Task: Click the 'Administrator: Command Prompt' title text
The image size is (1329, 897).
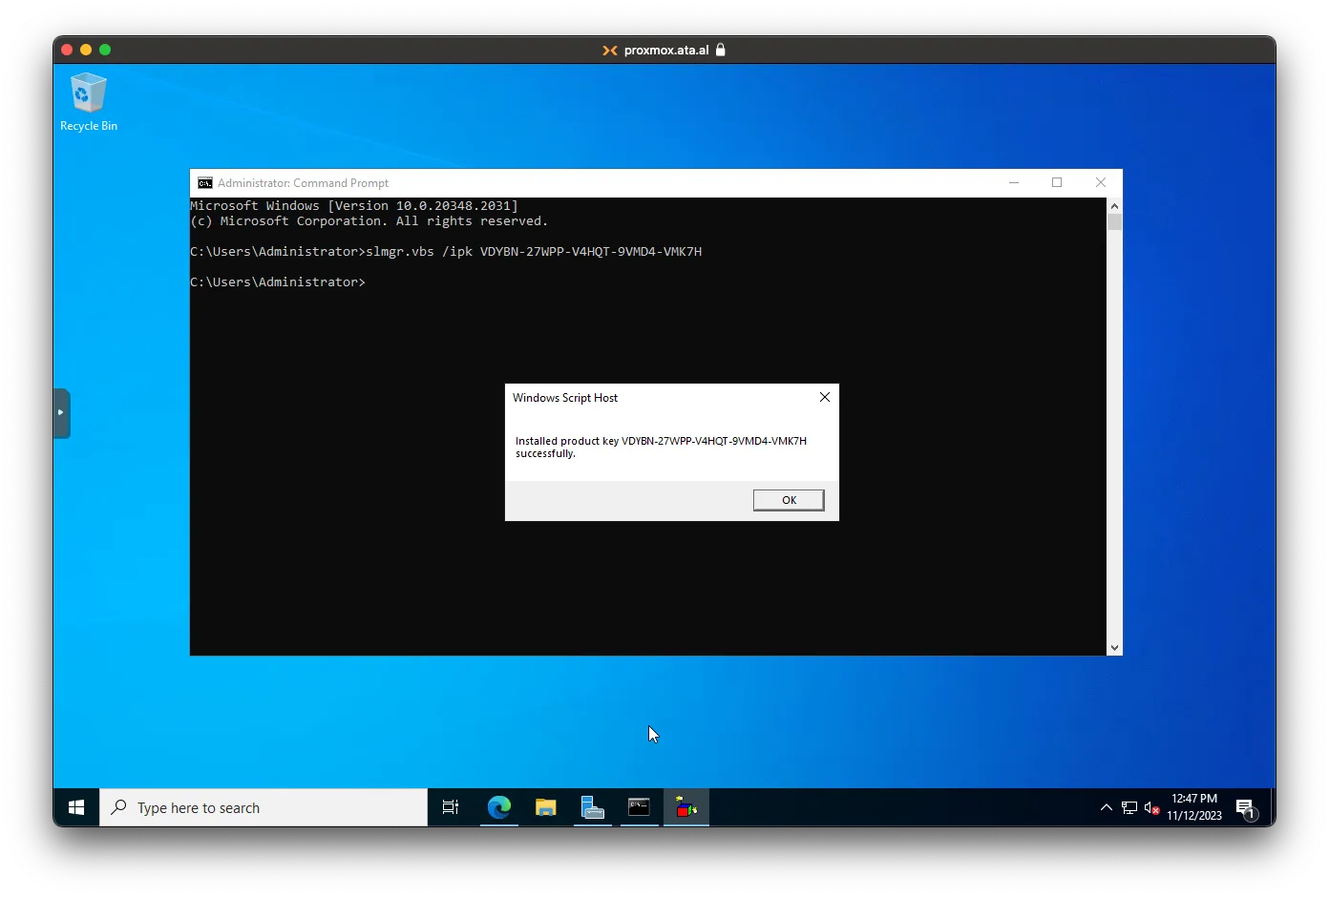Action: (303, 183)
